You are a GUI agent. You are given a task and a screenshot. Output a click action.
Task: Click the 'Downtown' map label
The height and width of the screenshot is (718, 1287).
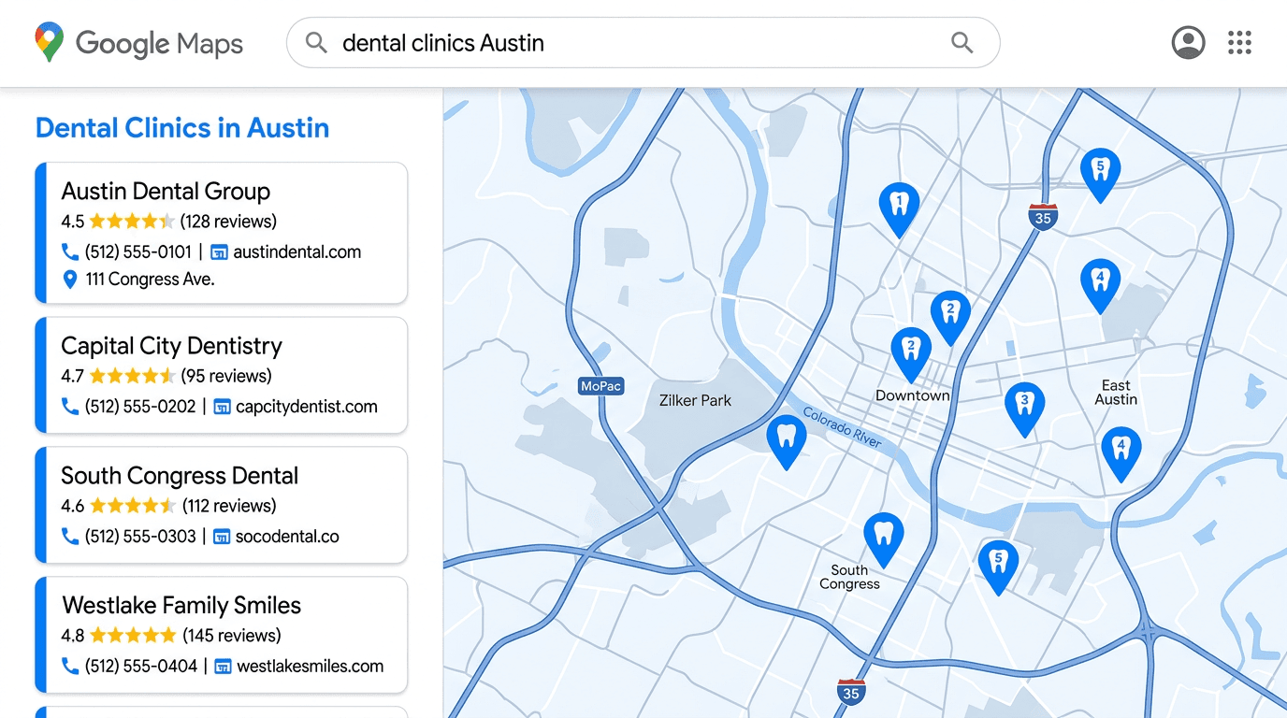click(x=912, y=395)
